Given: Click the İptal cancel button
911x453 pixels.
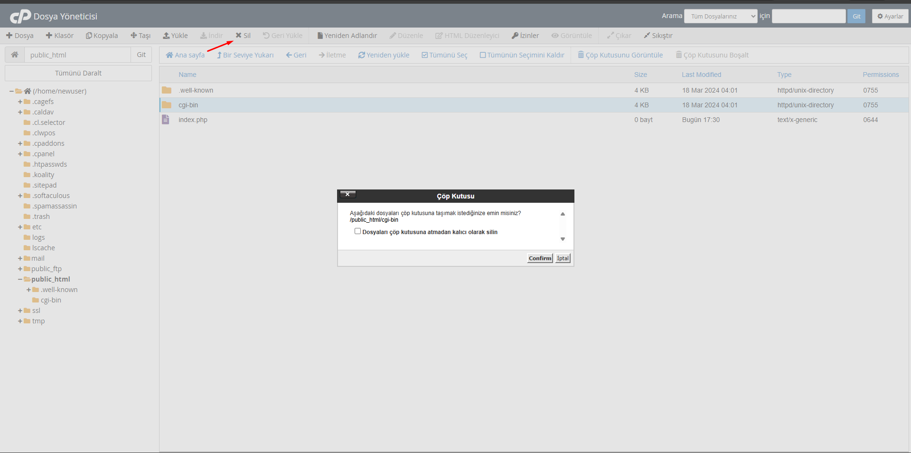Looking at the screenshot, I should point(563,258).
